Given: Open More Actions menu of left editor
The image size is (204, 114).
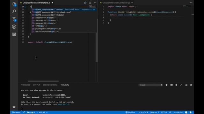Looking at the screenshot, I should click(x=95, y=3).
